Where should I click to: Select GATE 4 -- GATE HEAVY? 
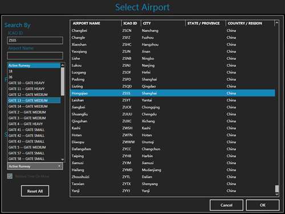pyautogui.click(x=34, y=124)
